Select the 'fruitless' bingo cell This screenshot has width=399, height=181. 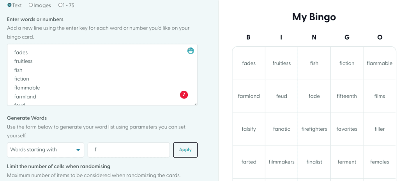281,63
